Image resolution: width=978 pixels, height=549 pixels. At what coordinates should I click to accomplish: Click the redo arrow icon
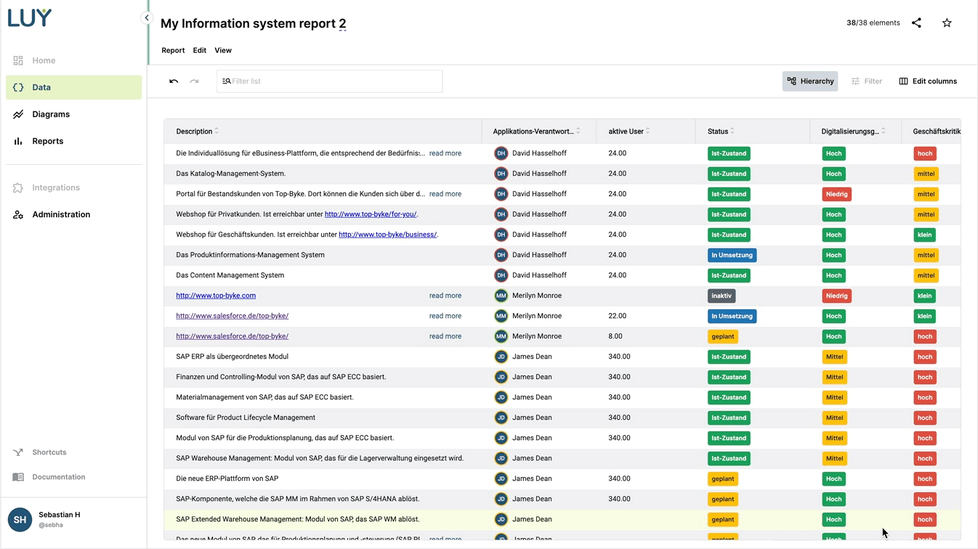click(x=194, y=81)
